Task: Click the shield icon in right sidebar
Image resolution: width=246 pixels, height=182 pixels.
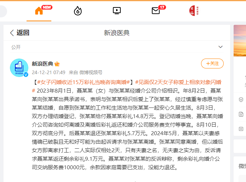Action: pyautogui.click(x=241, y=100)
